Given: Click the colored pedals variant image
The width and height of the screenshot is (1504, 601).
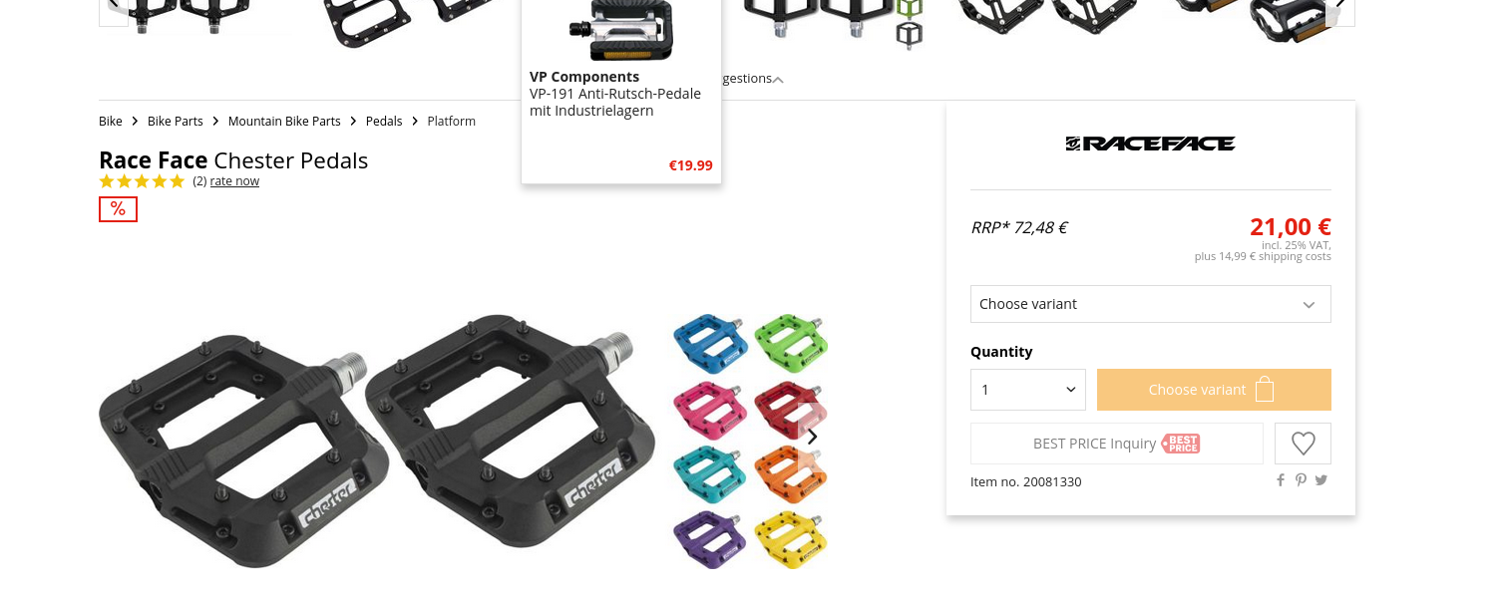Looking at the screenshot, I should pyautogui.click(x=750, y=442).
